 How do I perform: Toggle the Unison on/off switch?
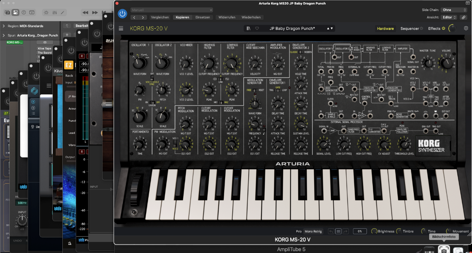pyautogui.click(x=152, y=102)
